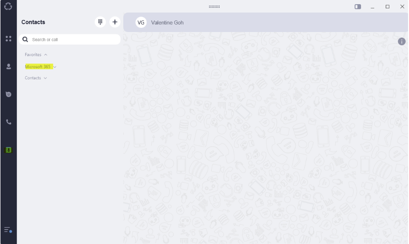Maximize the application window
This screenshot has height=244, width=409.
tap(387, 6)
